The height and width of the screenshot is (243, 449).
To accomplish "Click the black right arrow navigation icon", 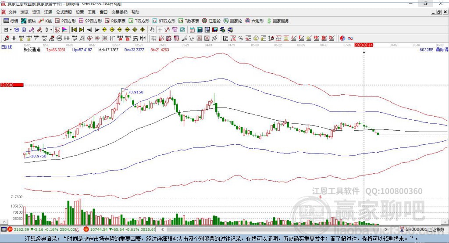I will tap(97, 30).
